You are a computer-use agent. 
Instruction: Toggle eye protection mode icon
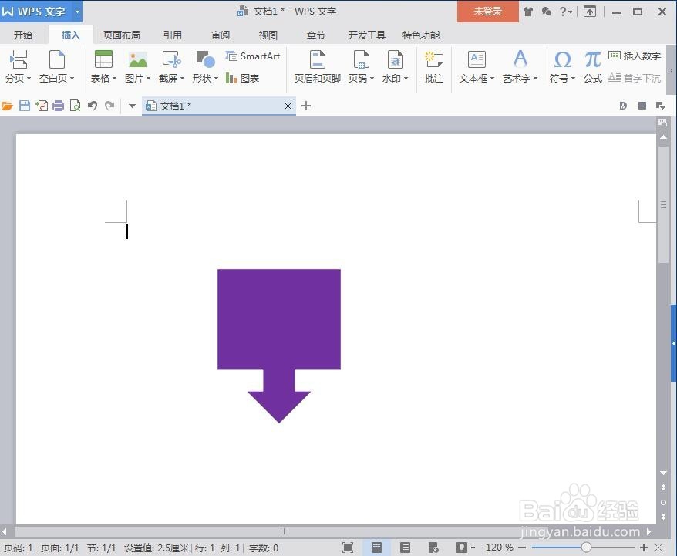tap(462, 548)
